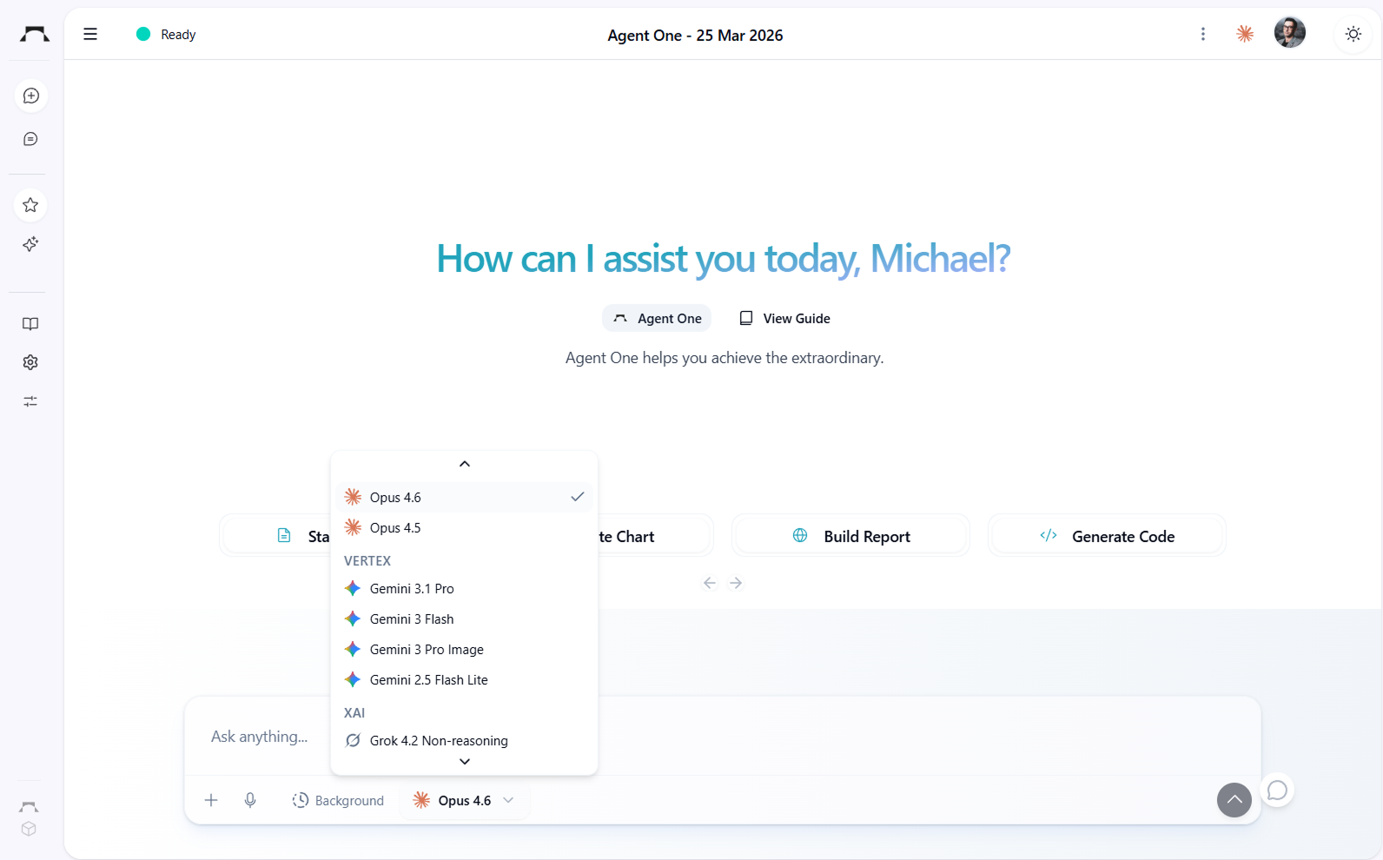Open the user profile avatar
1383x860 pixels.
pos(1290,33)
